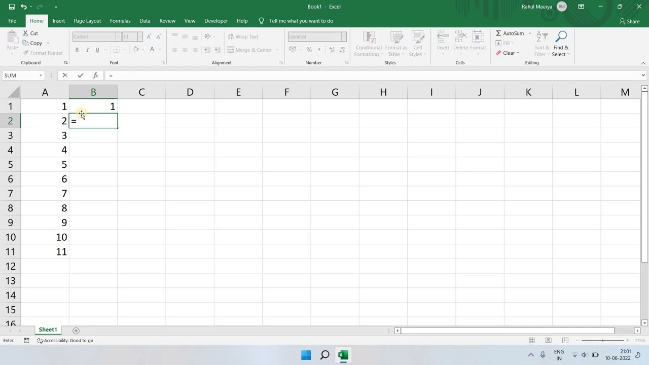
Task: Open the Data tab
Action: 145,21
